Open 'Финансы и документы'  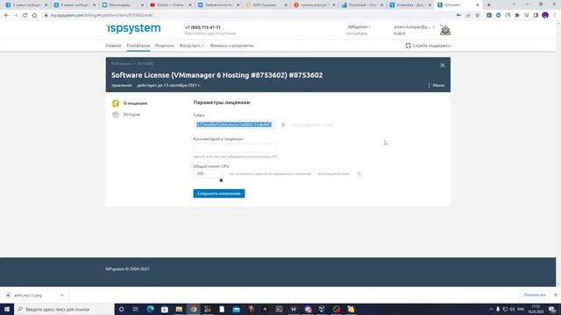(x=231, y=45)
